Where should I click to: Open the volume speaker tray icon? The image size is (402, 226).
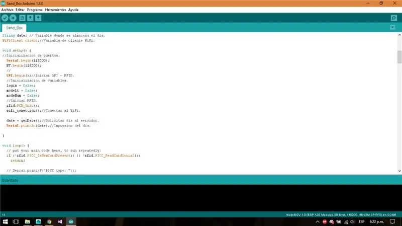point(353,221)
